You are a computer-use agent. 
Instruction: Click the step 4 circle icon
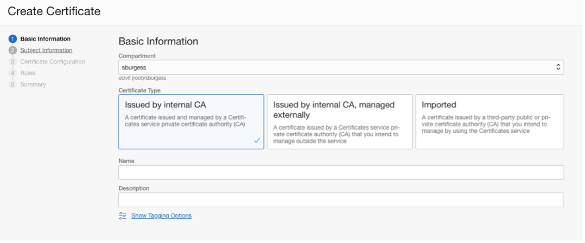click(12, 73)
